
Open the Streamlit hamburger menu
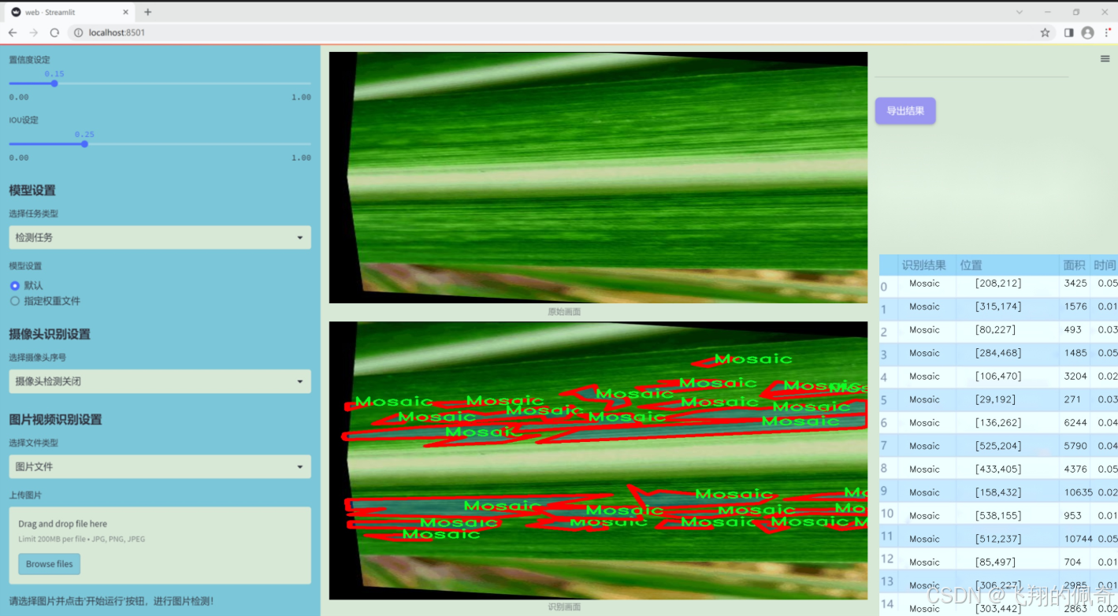tap(1105, 59)
